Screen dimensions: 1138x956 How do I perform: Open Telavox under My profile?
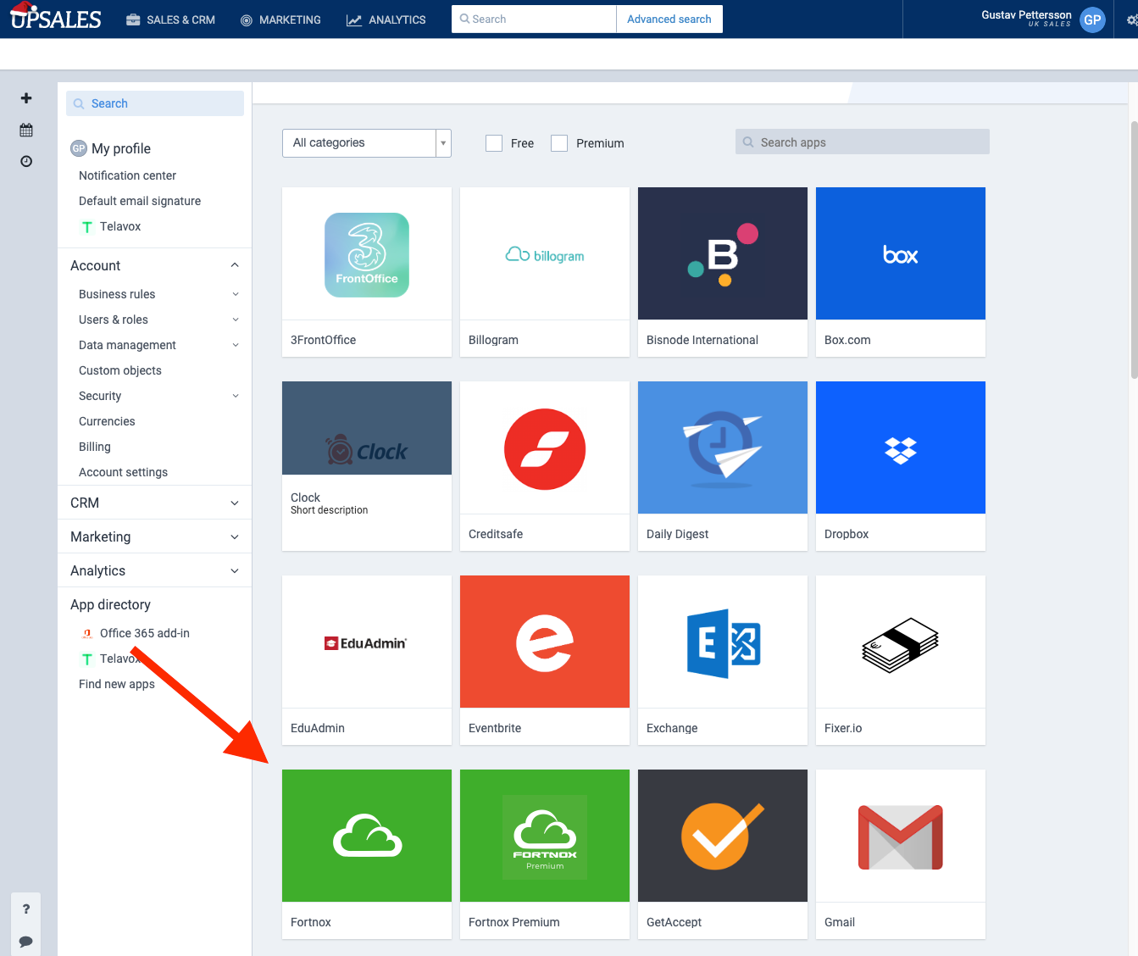click(120, 226)
